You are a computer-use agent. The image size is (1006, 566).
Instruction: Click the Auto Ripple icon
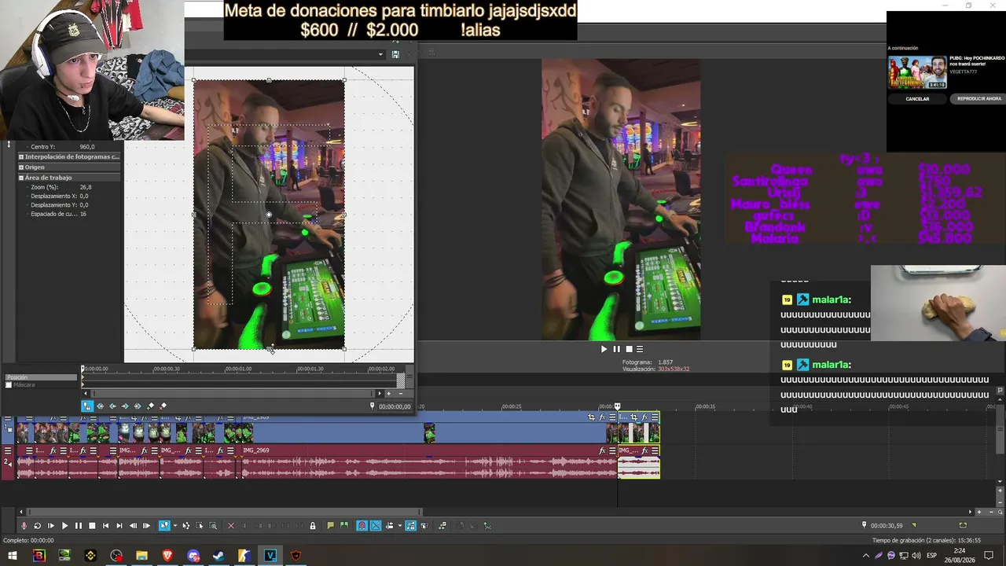[x=389, y=526]
